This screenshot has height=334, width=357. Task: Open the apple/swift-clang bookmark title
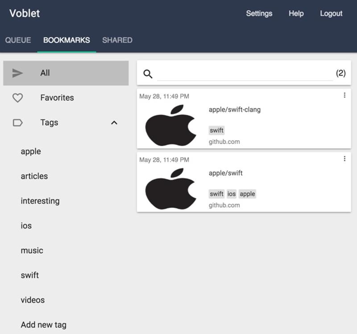[x=235, y=110]
